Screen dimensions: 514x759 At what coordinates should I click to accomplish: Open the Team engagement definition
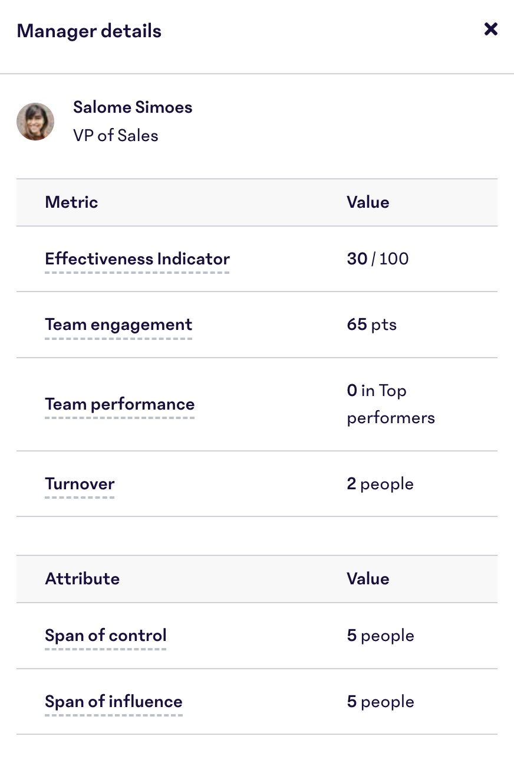point(118,325)
